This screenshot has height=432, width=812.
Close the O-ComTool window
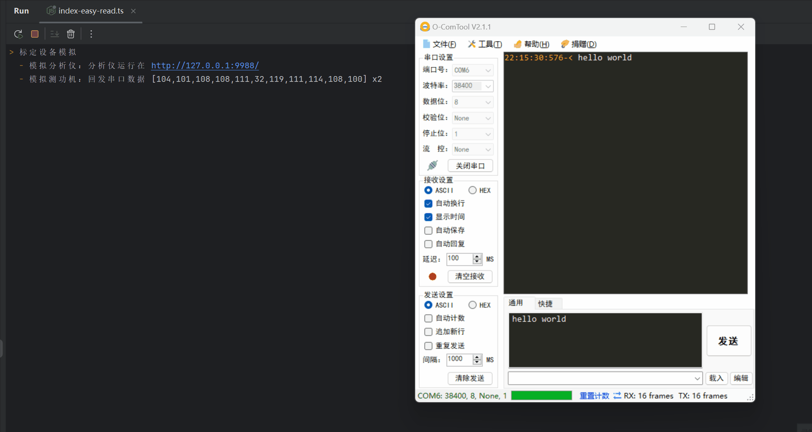[x=741, y=27]
